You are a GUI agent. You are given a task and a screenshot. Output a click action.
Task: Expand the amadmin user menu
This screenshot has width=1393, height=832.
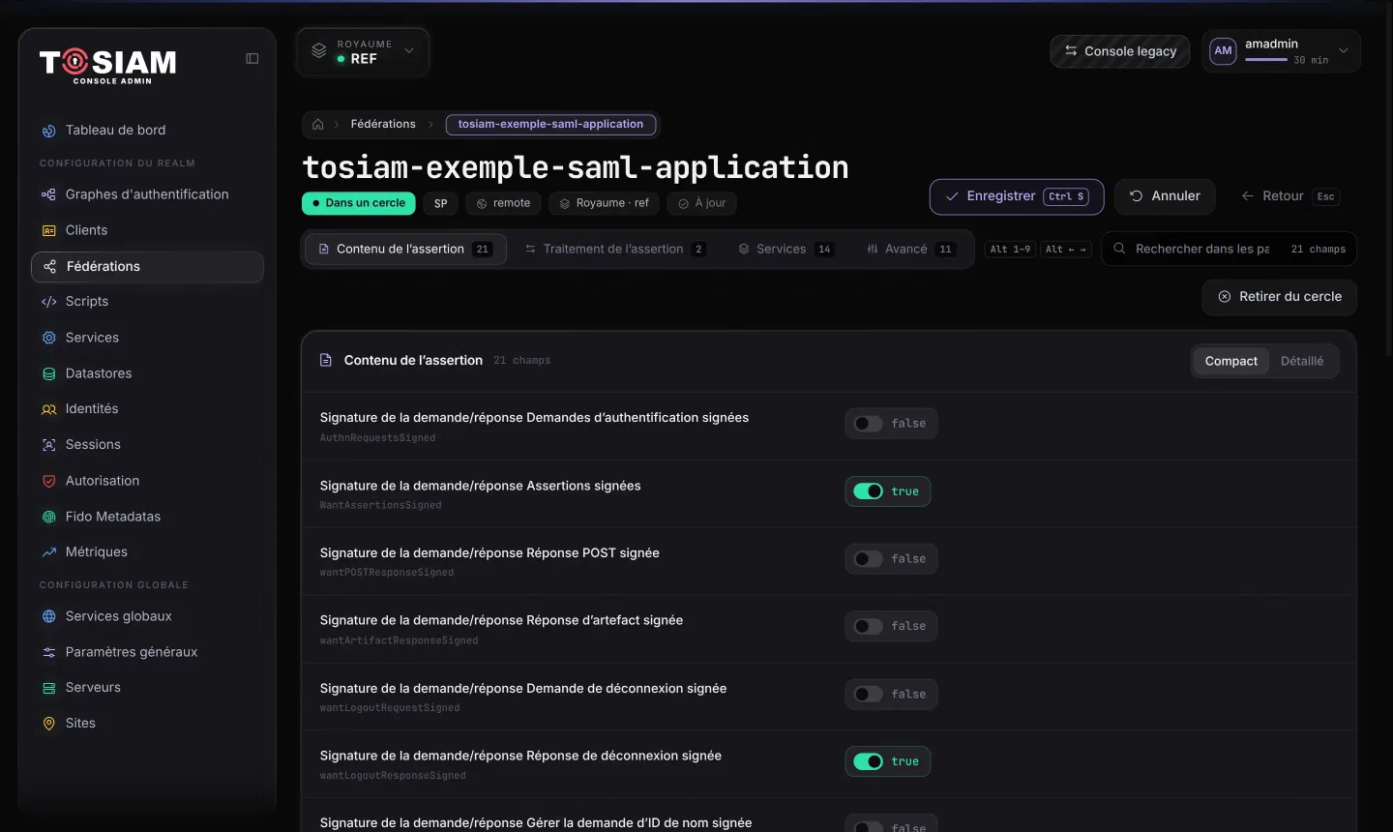pyautogui.click(x=1281, y=51)
